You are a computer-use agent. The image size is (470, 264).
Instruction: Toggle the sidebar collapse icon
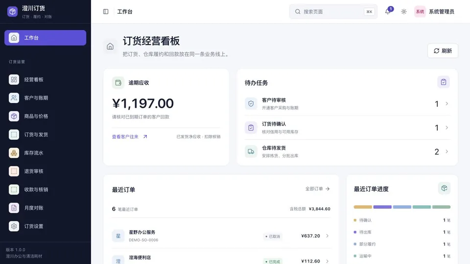[x=106, y=12]
